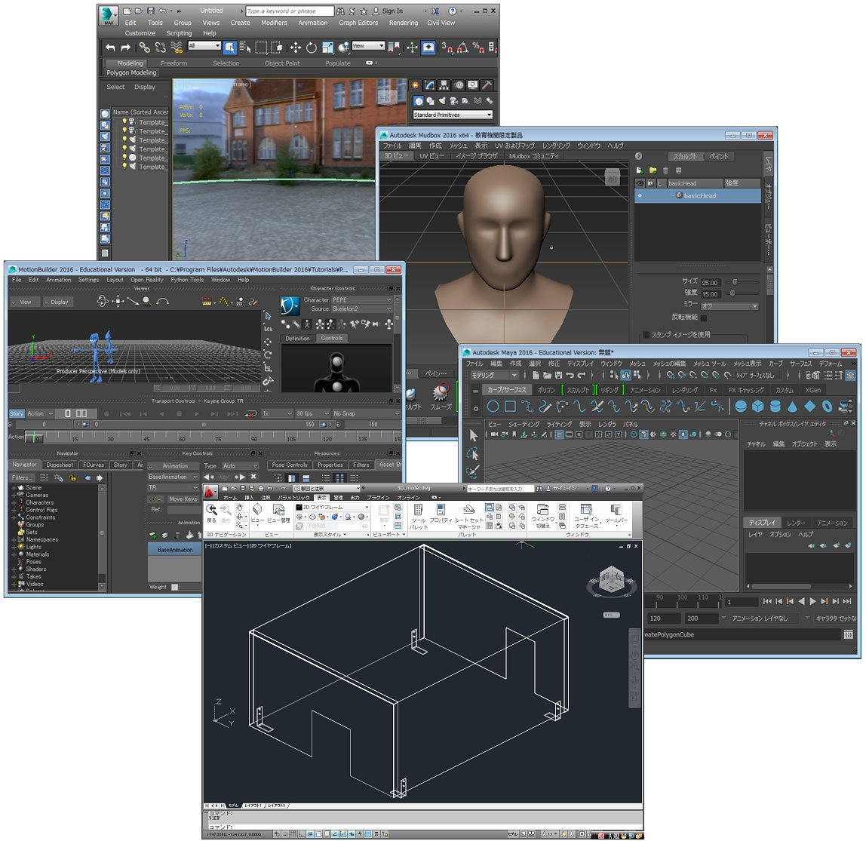This screenshot has width=866, height=841.
Task: Open the Character PEPE dropdown in MotionBuilder
Action: pyautogui.click(x=361, y=300)
